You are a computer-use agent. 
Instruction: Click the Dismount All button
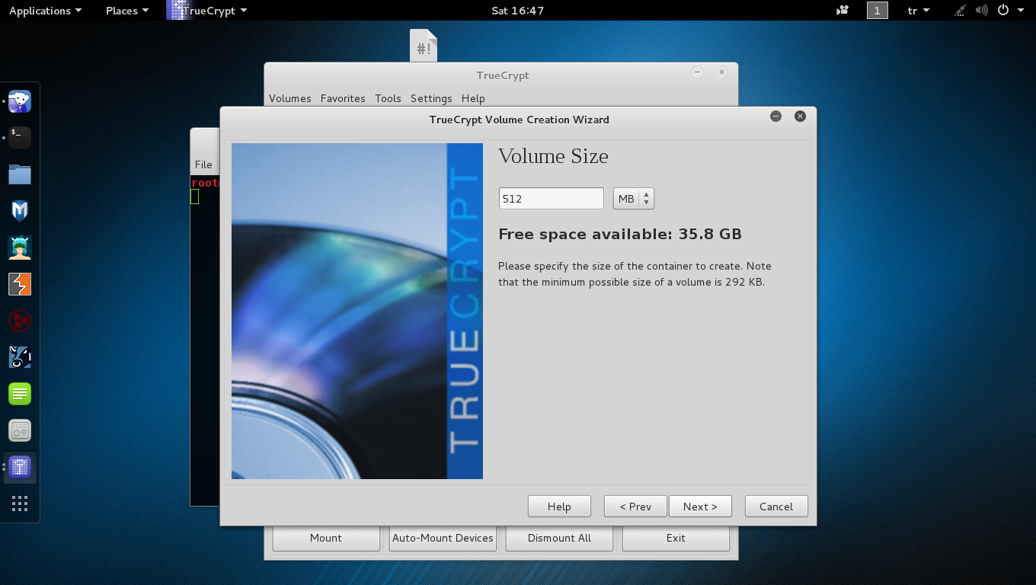pos(559,538)
